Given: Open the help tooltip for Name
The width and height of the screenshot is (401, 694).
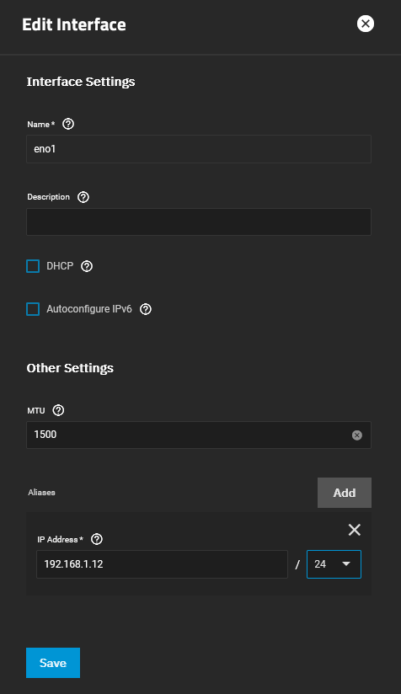Looking at the screenshot, I should [68, 124].
